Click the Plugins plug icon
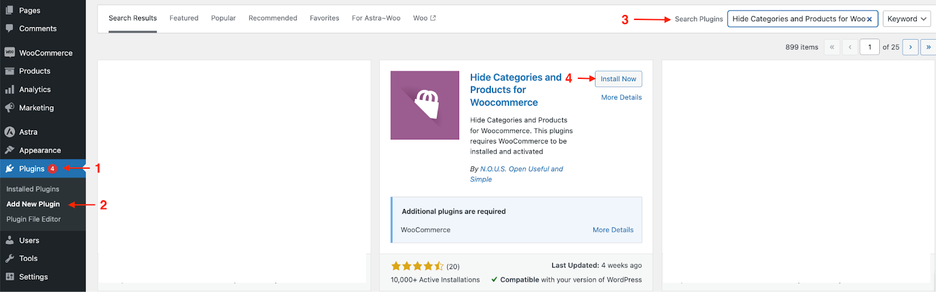 click(x=9, y=169)
